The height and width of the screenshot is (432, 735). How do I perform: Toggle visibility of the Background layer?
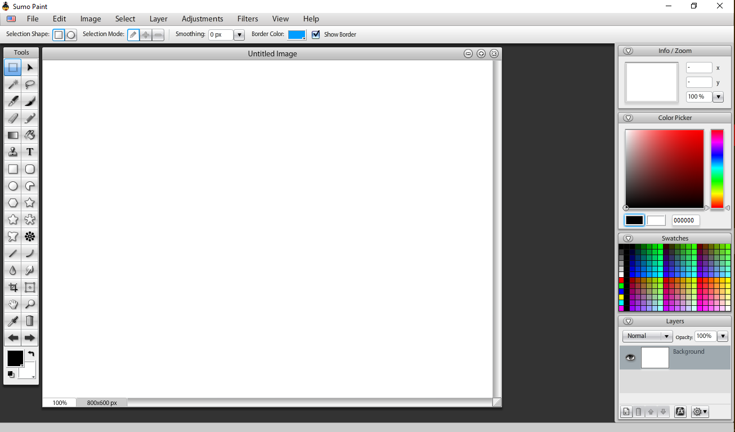(x=630, y=357)
